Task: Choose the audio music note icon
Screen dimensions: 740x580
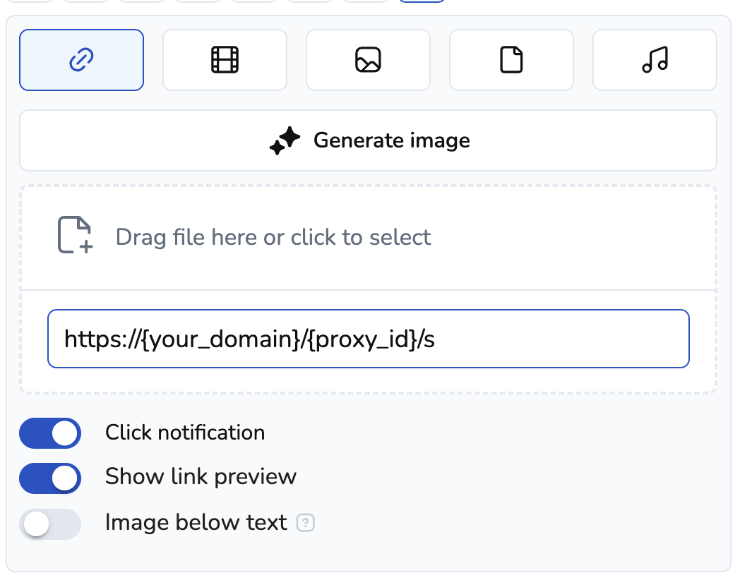Action: click(x=655, y=61)
